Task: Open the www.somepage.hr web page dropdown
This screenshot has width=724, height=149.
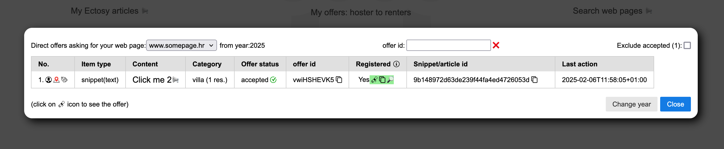Action: pyautogui.click(x=181, y=45)
